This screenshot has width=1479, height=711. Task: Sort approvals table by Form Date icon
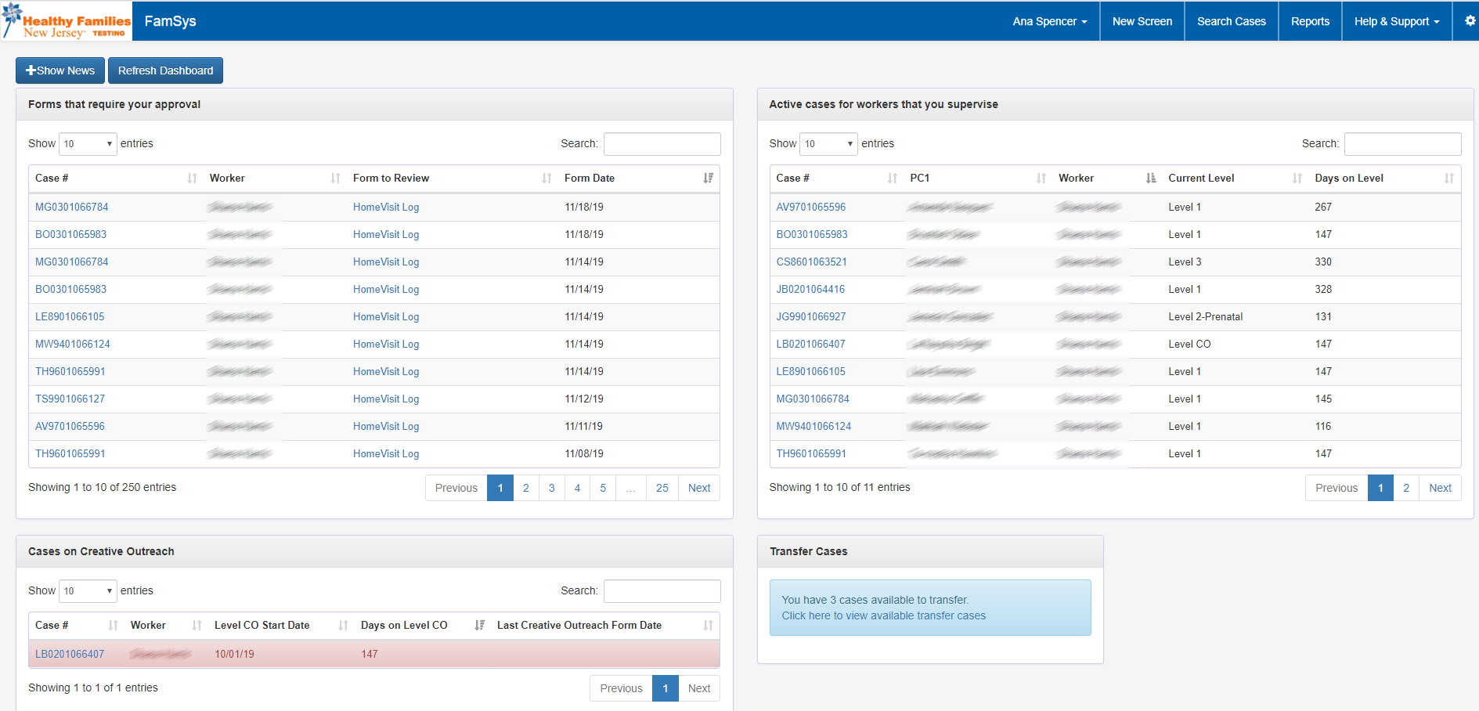tap(708, 179)
